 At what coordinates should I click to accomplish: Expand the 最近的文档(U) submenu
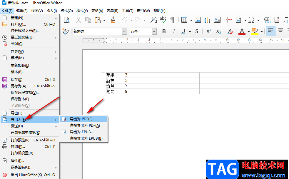point(30,37)
